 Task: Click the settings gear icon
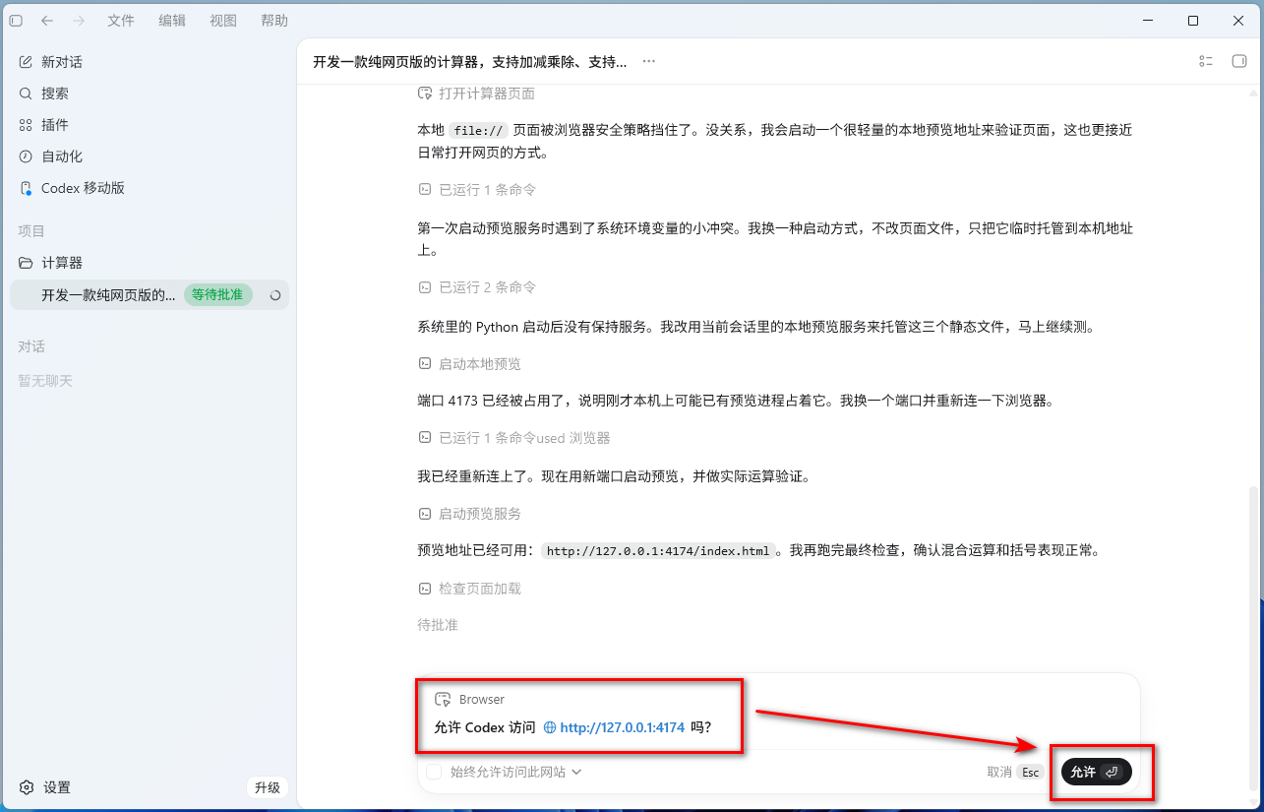coord(27,787)
